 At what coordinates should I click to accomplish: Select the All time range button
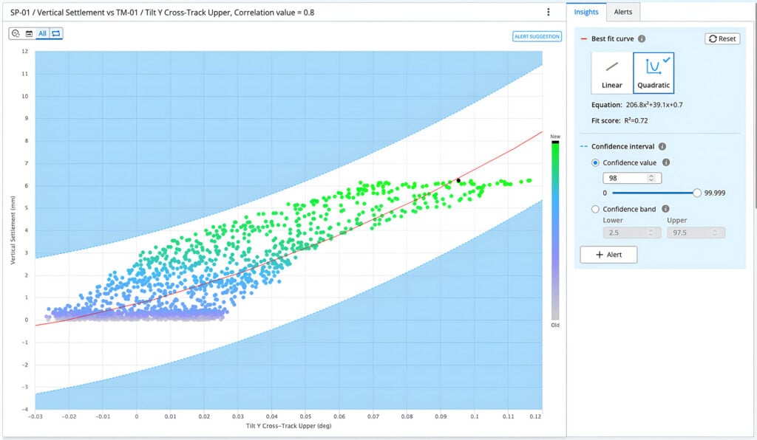coord(42,33)
